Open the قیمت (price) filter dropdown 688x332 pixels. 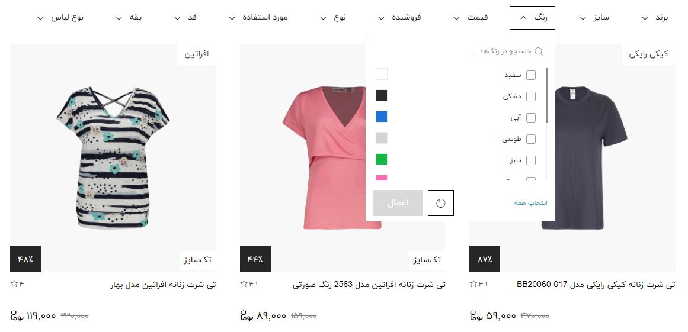pos(471,18)
